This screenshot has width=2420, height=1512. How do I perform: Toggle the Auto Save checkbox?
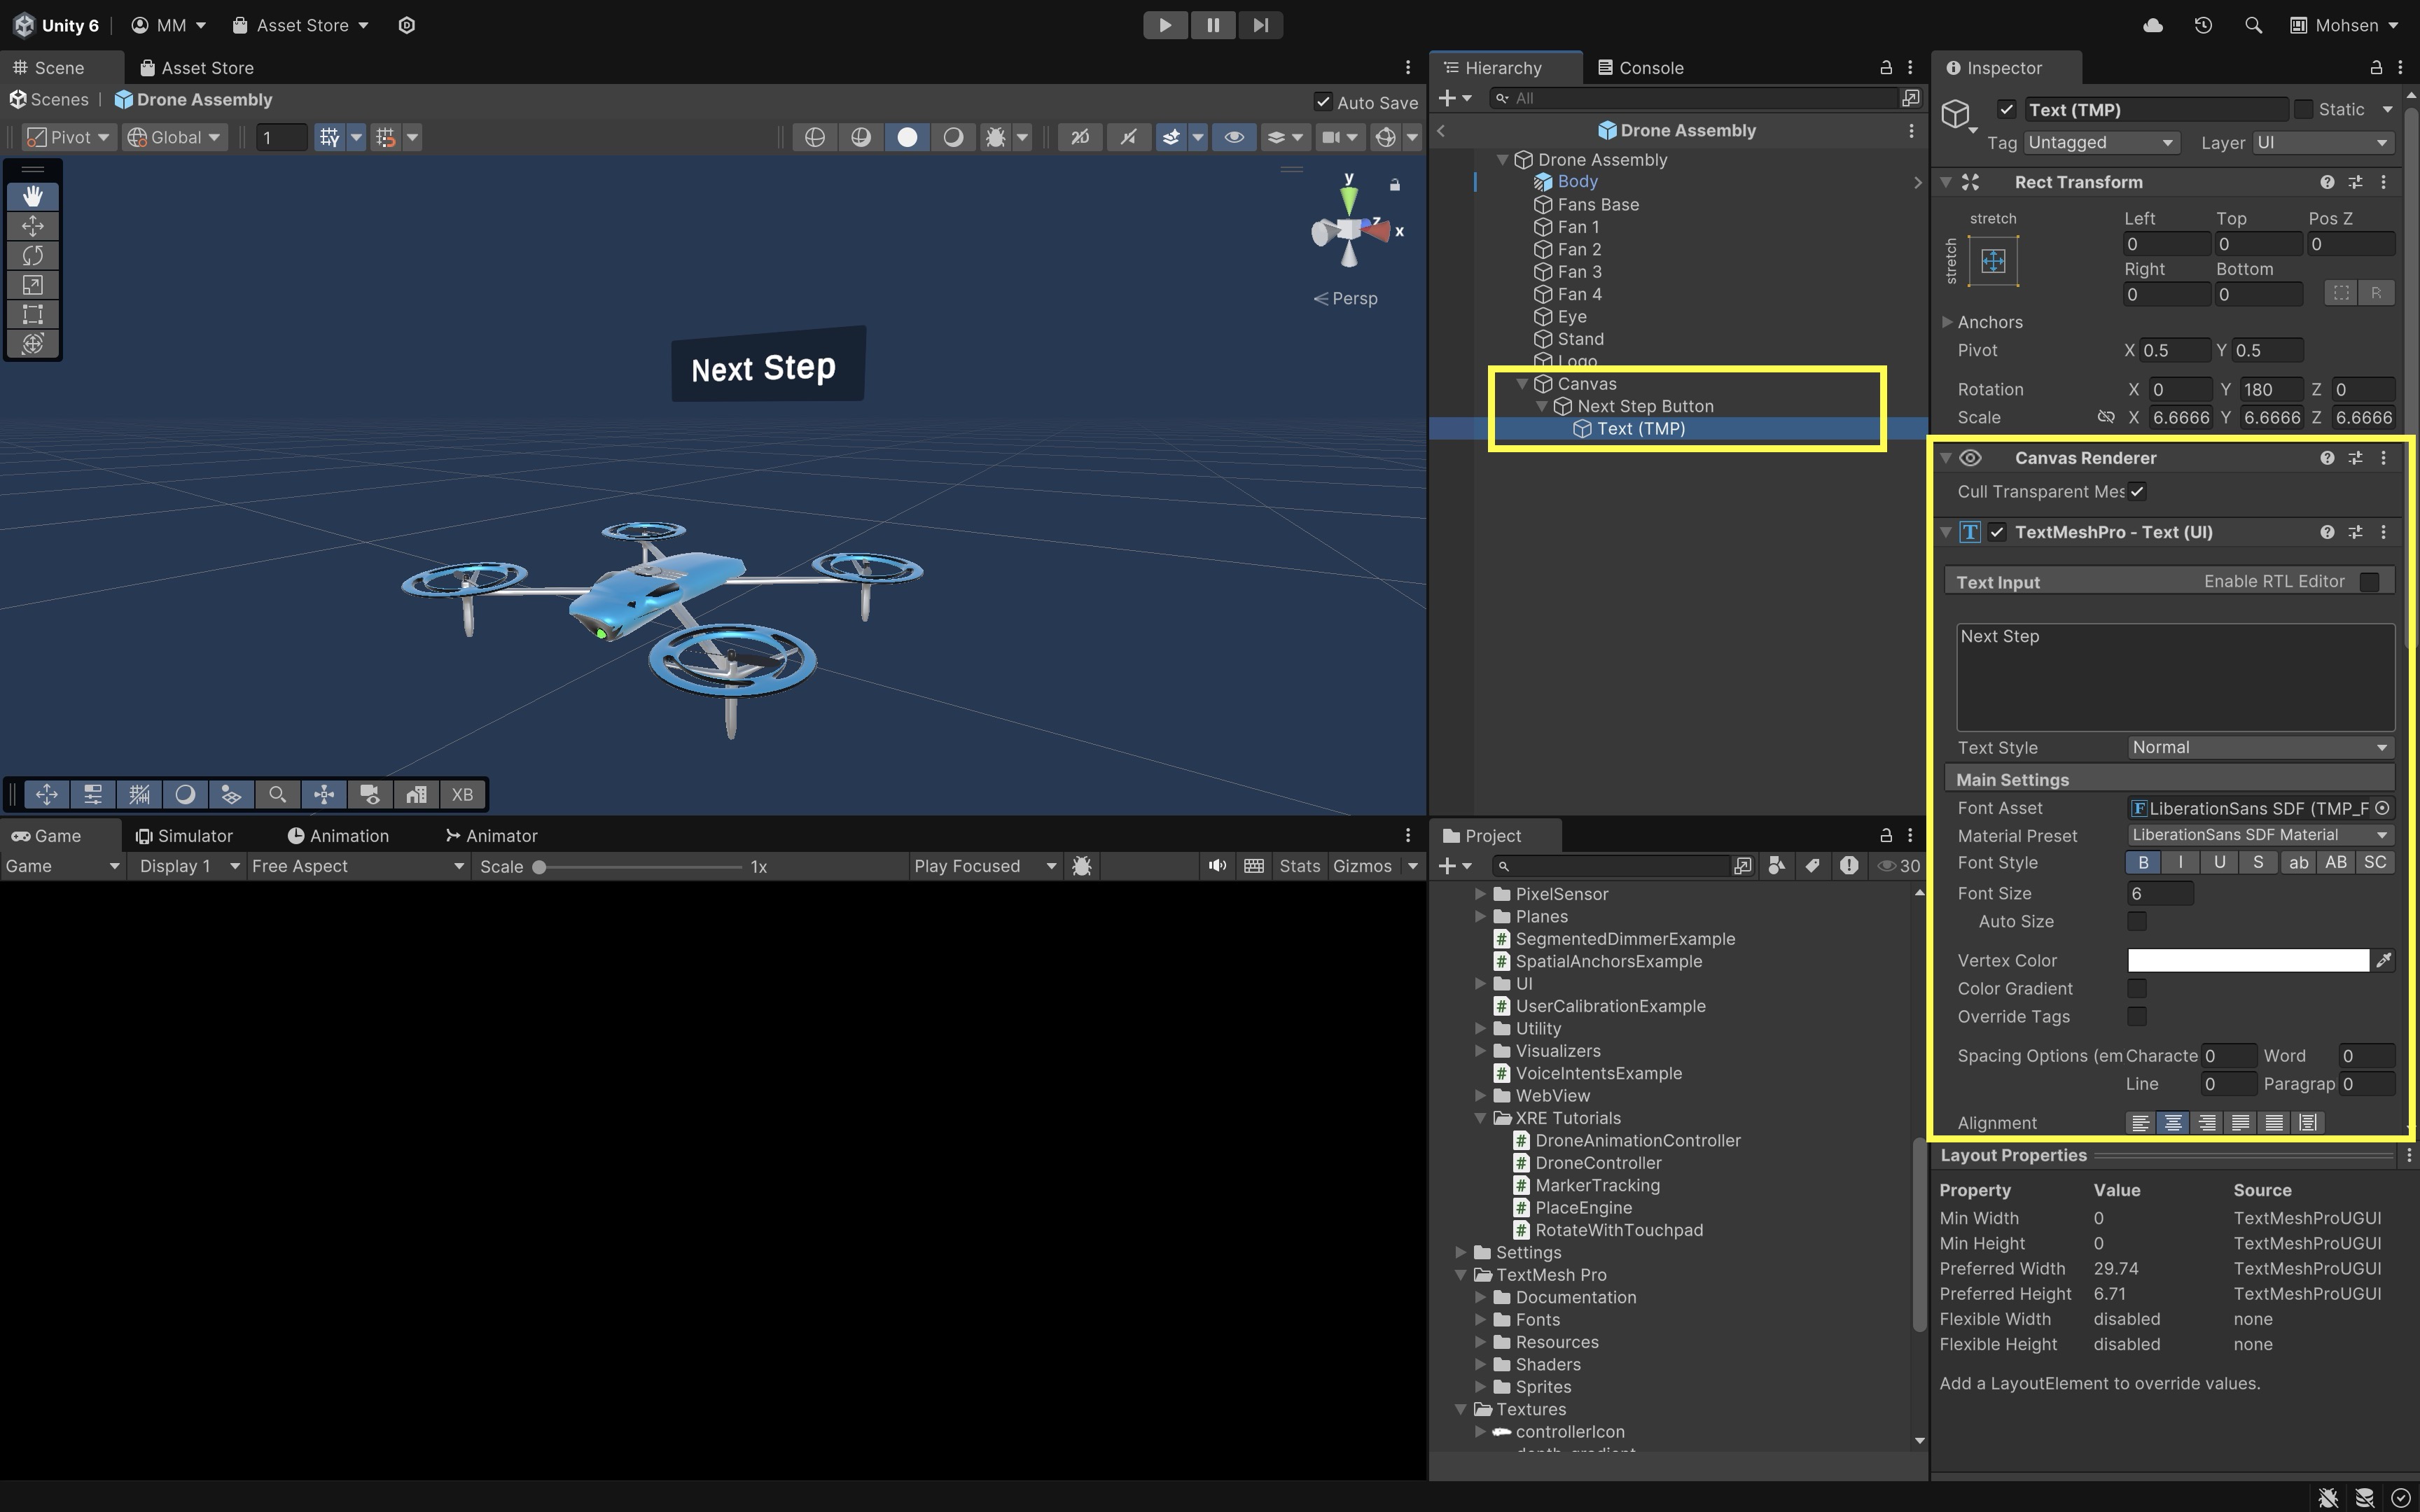click(1323, 102)
